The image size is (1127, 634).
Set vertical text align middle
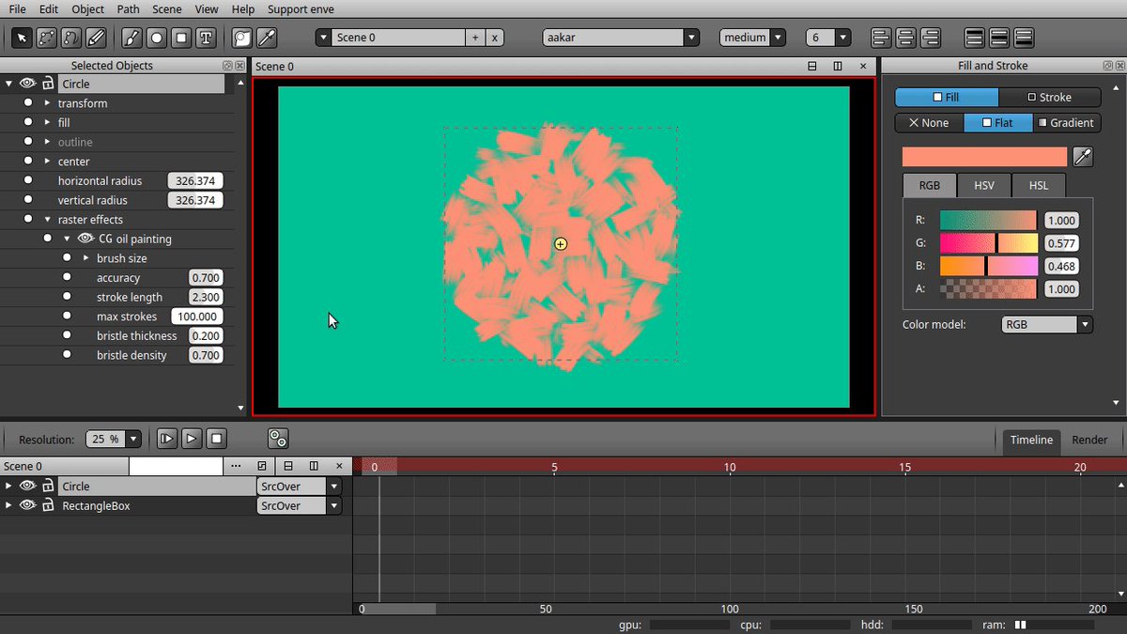(999, 38)
